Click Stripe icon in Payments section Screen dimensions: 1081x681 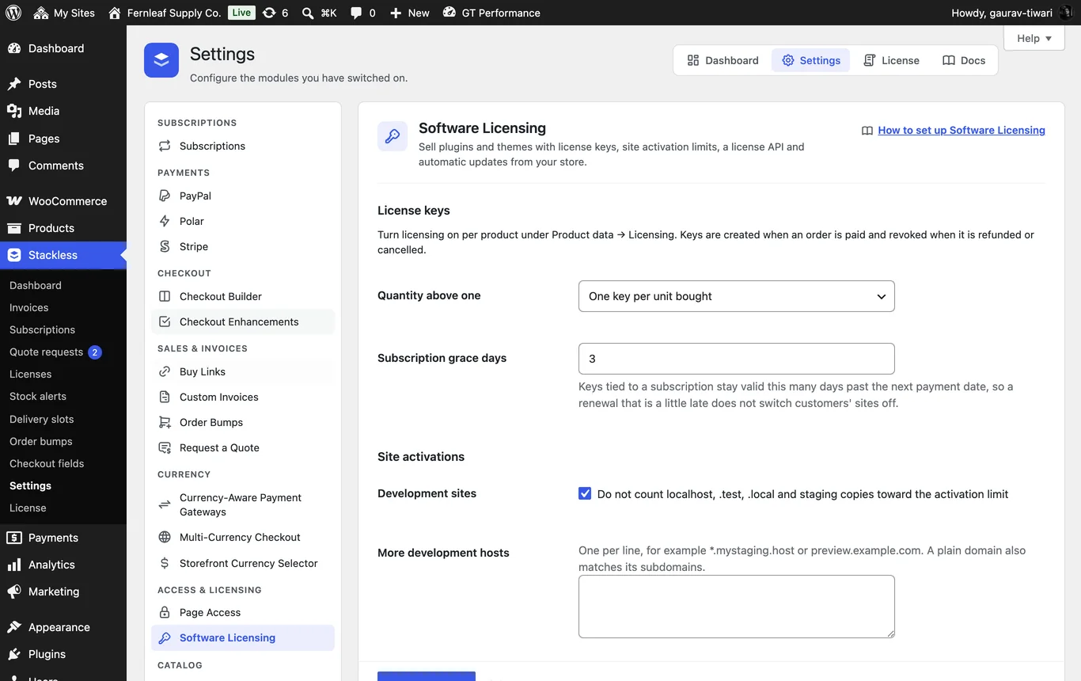[x=165, y=246]
